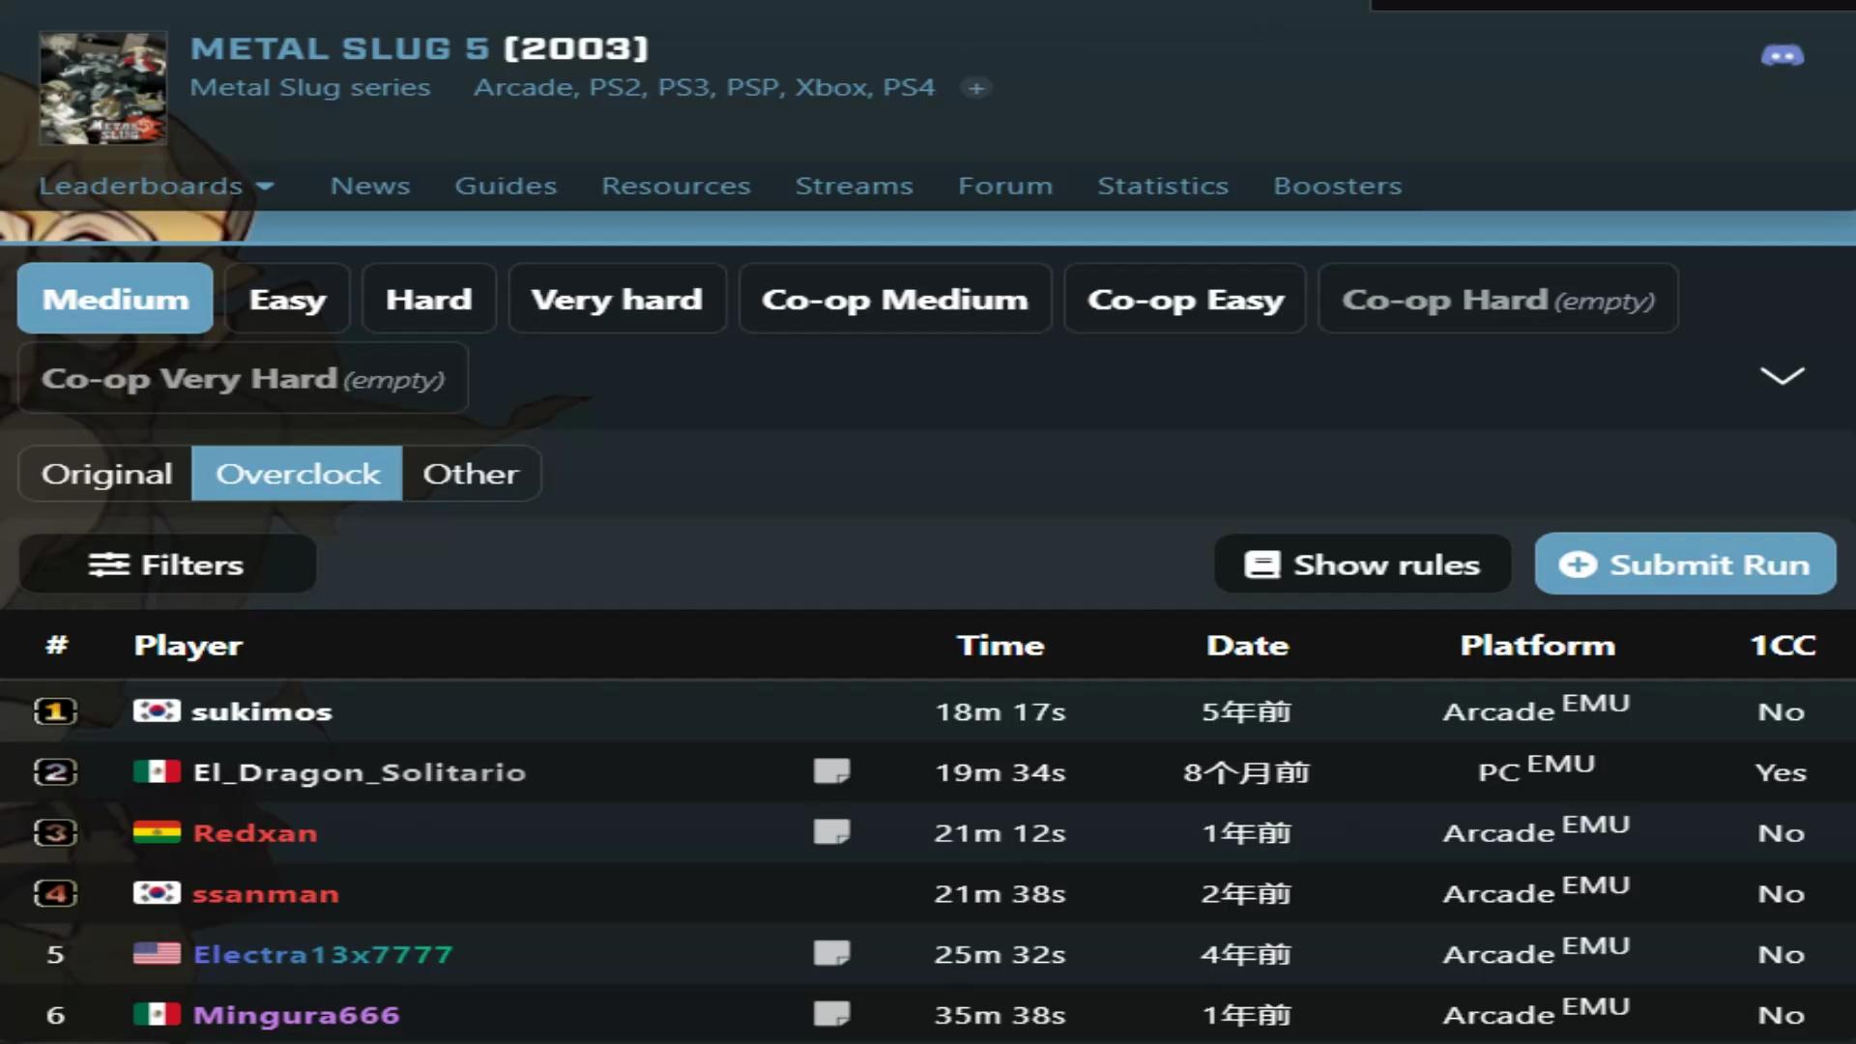Click the Show rules button
The width and height of the screenshot is (1856, 1044).
(1362, 565)
